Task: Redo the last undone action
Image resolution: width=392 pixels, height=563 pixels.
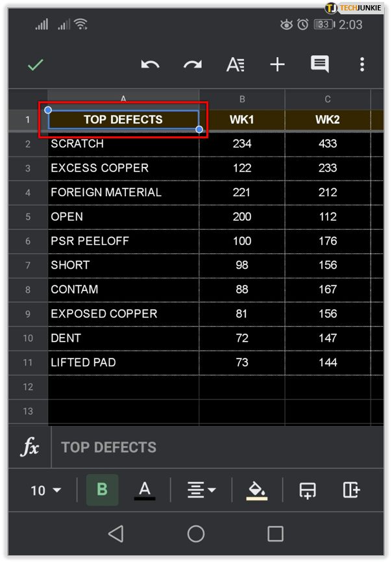Action: tap(192, 65)
